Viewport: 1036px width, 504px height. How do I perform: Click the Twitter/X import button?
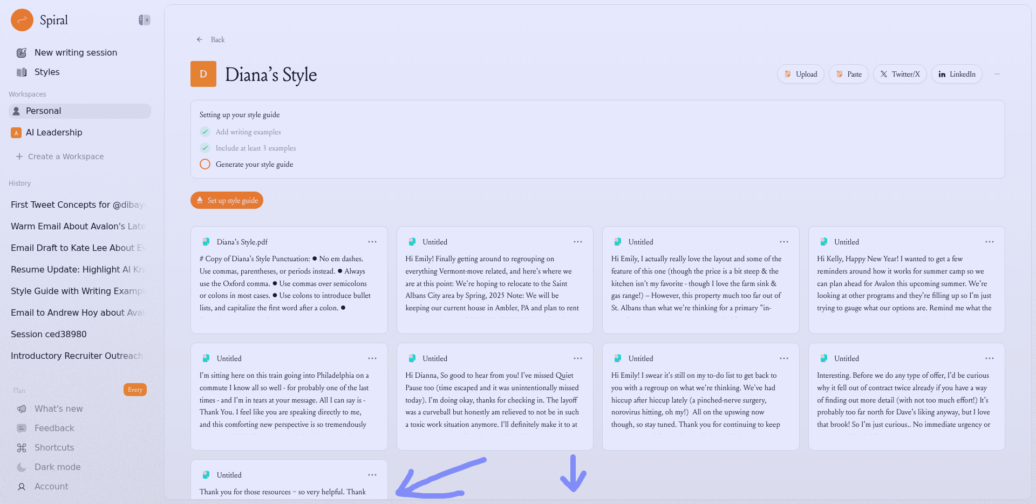click(899, 74)
